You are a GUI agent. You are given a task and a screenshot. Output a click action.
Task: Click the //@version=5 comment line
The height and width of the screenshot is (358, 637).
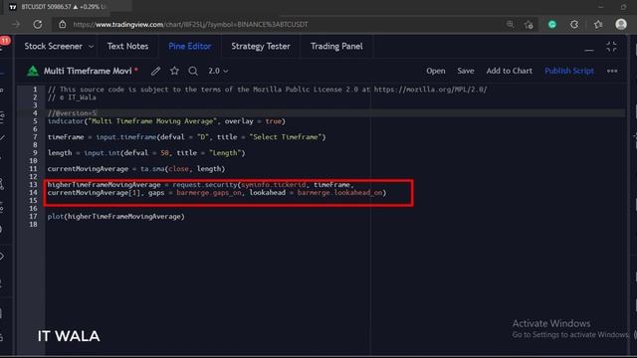tap(72, 113)
